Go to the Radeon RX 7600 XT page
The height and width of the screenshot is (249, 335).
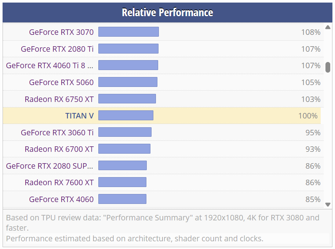[x=59, y=183]
